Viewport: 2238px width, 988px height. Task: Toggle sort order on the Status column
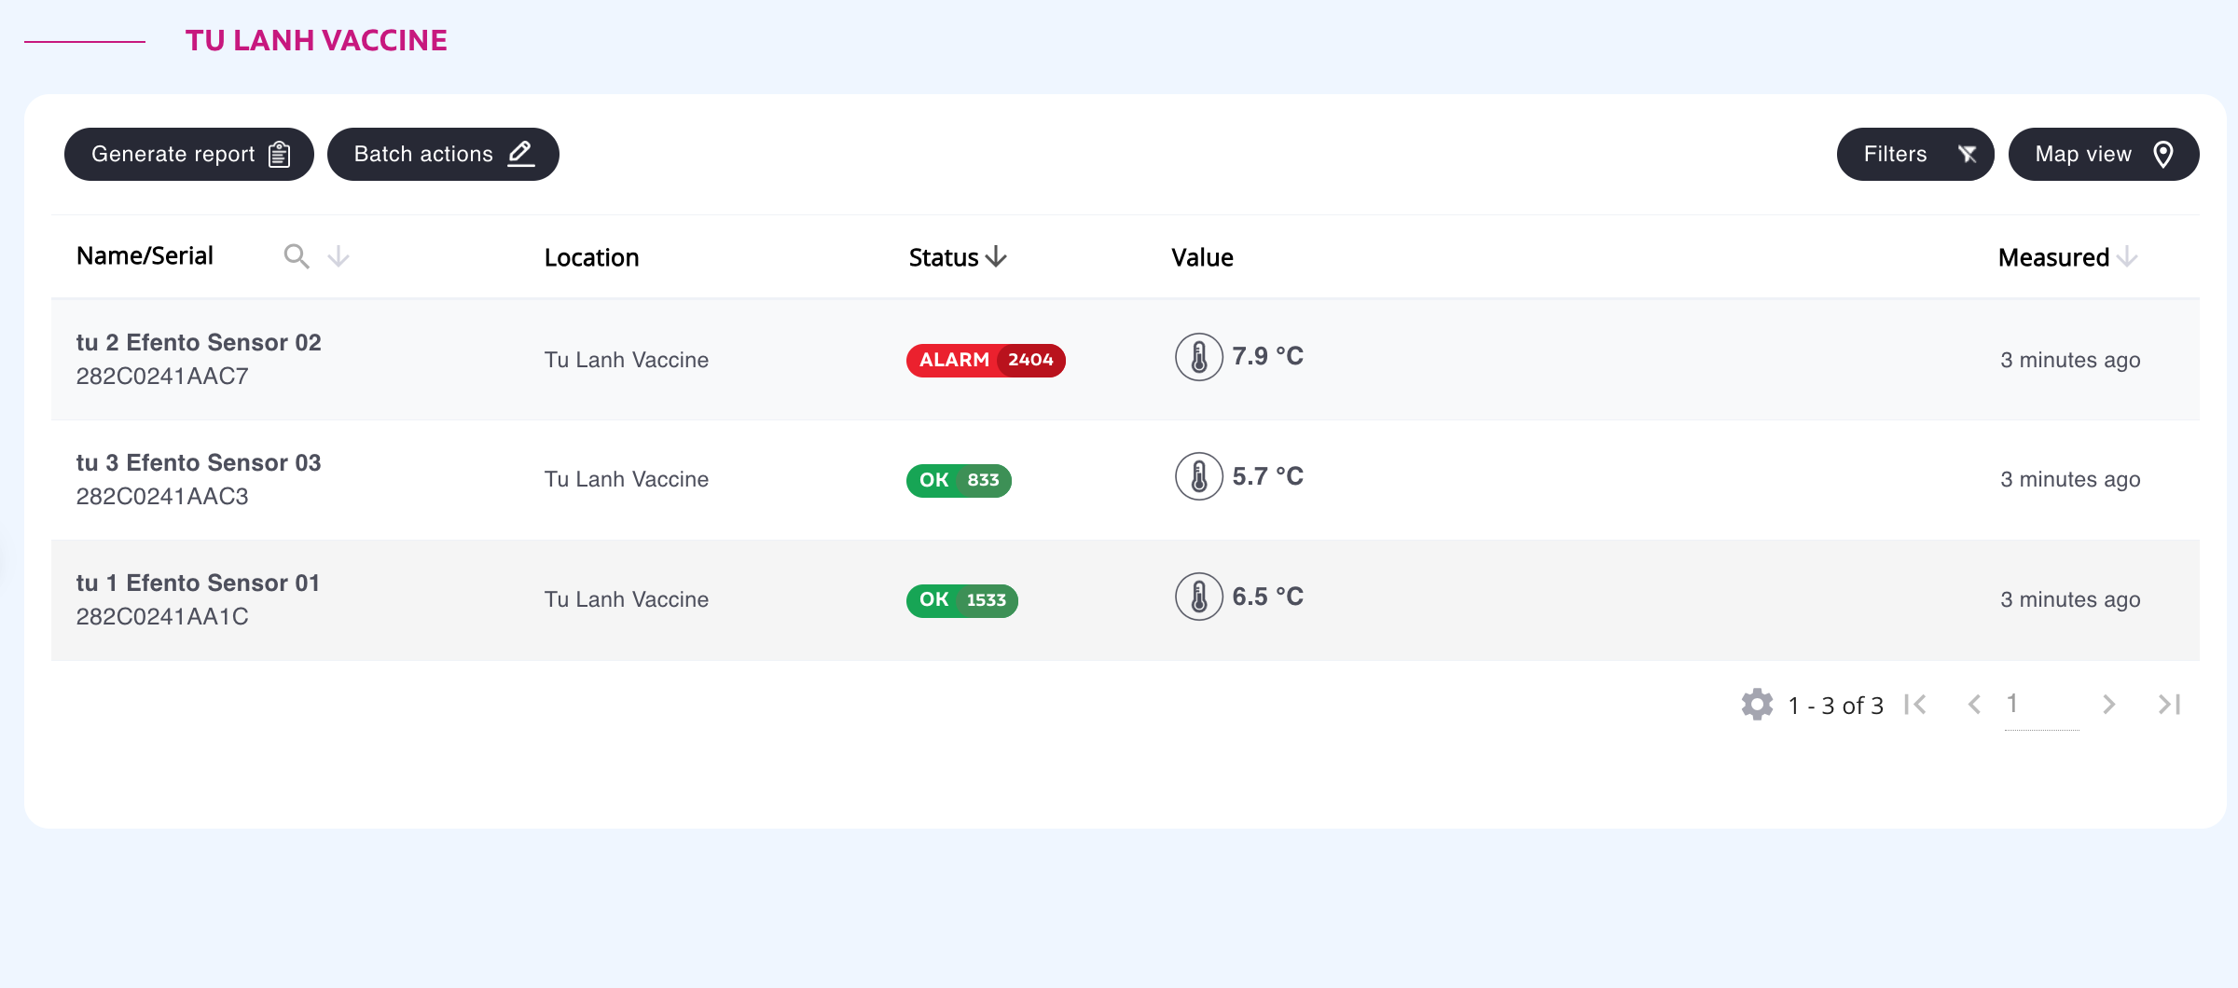pos(996,256)
